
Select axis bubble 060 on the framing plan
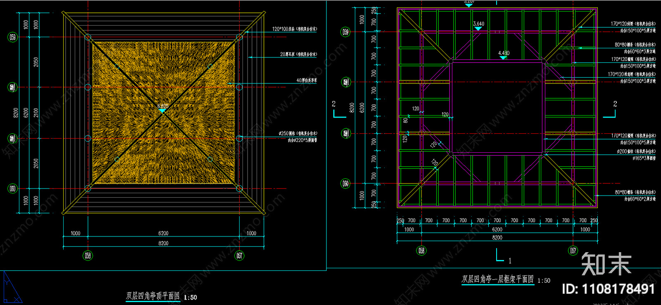pos(345,184)
